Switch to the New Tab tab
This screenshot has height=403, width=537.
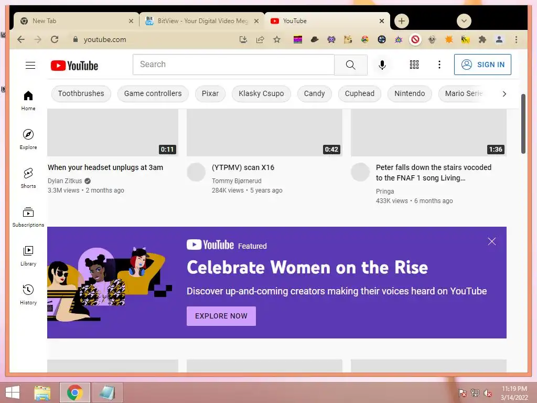[x=76, y=21]
